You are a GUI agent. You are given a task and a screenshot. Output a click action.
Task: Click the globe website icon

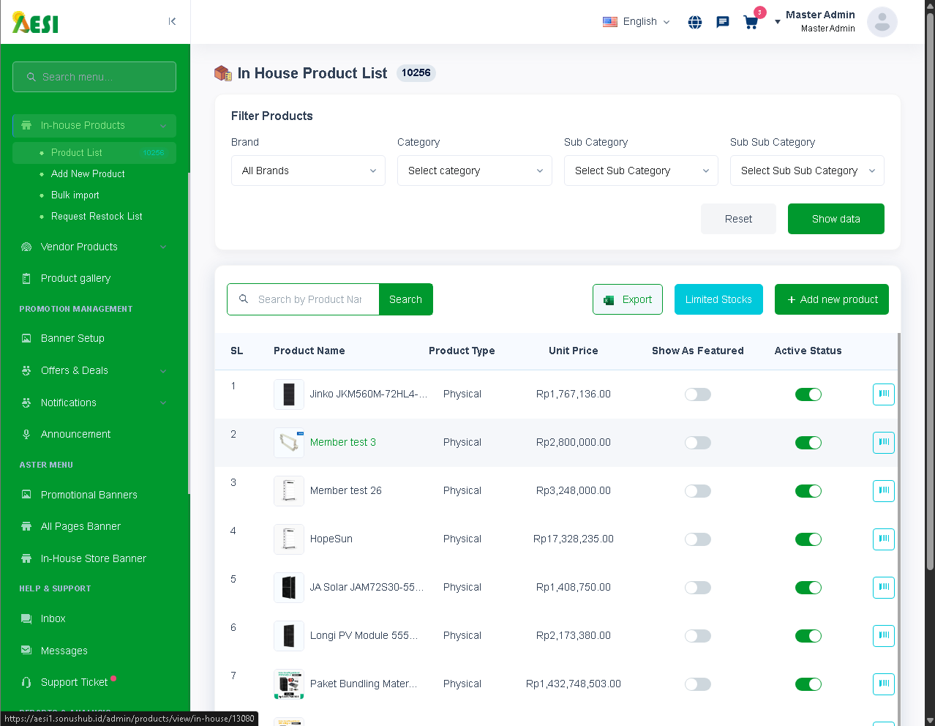695,22
